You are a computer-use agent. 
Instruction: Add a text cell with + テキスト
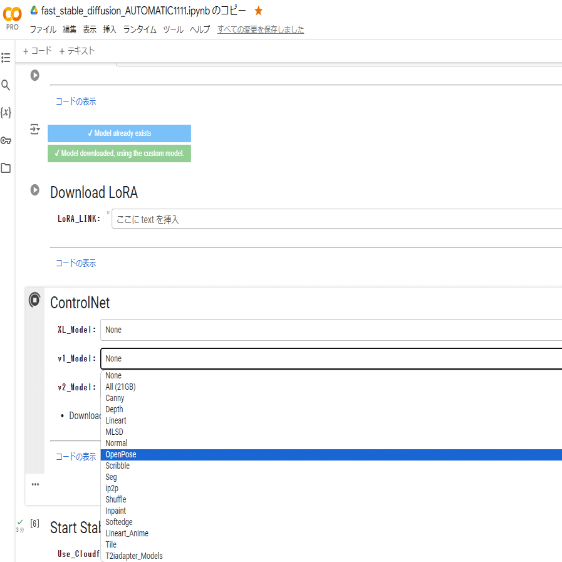(x=76, y=51)
